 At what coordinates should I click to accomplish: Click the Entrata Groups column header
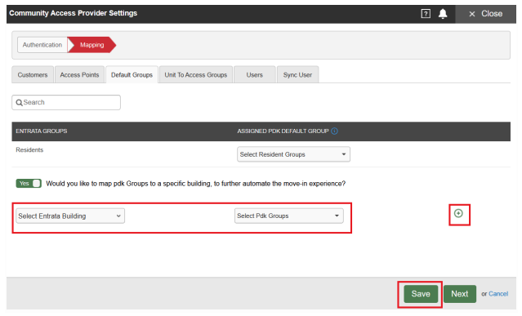coord(42,131)
